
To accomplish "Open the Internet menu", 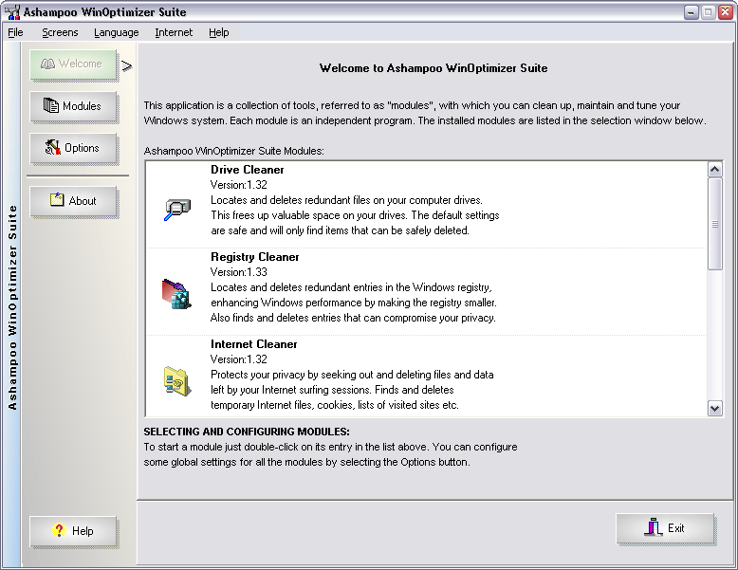I will coord(174,32).
